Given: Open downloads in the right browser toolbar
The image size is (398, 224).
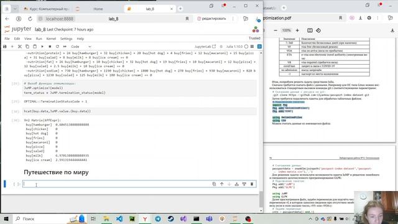Looking at the screenshot, I should tap(360, 18).
